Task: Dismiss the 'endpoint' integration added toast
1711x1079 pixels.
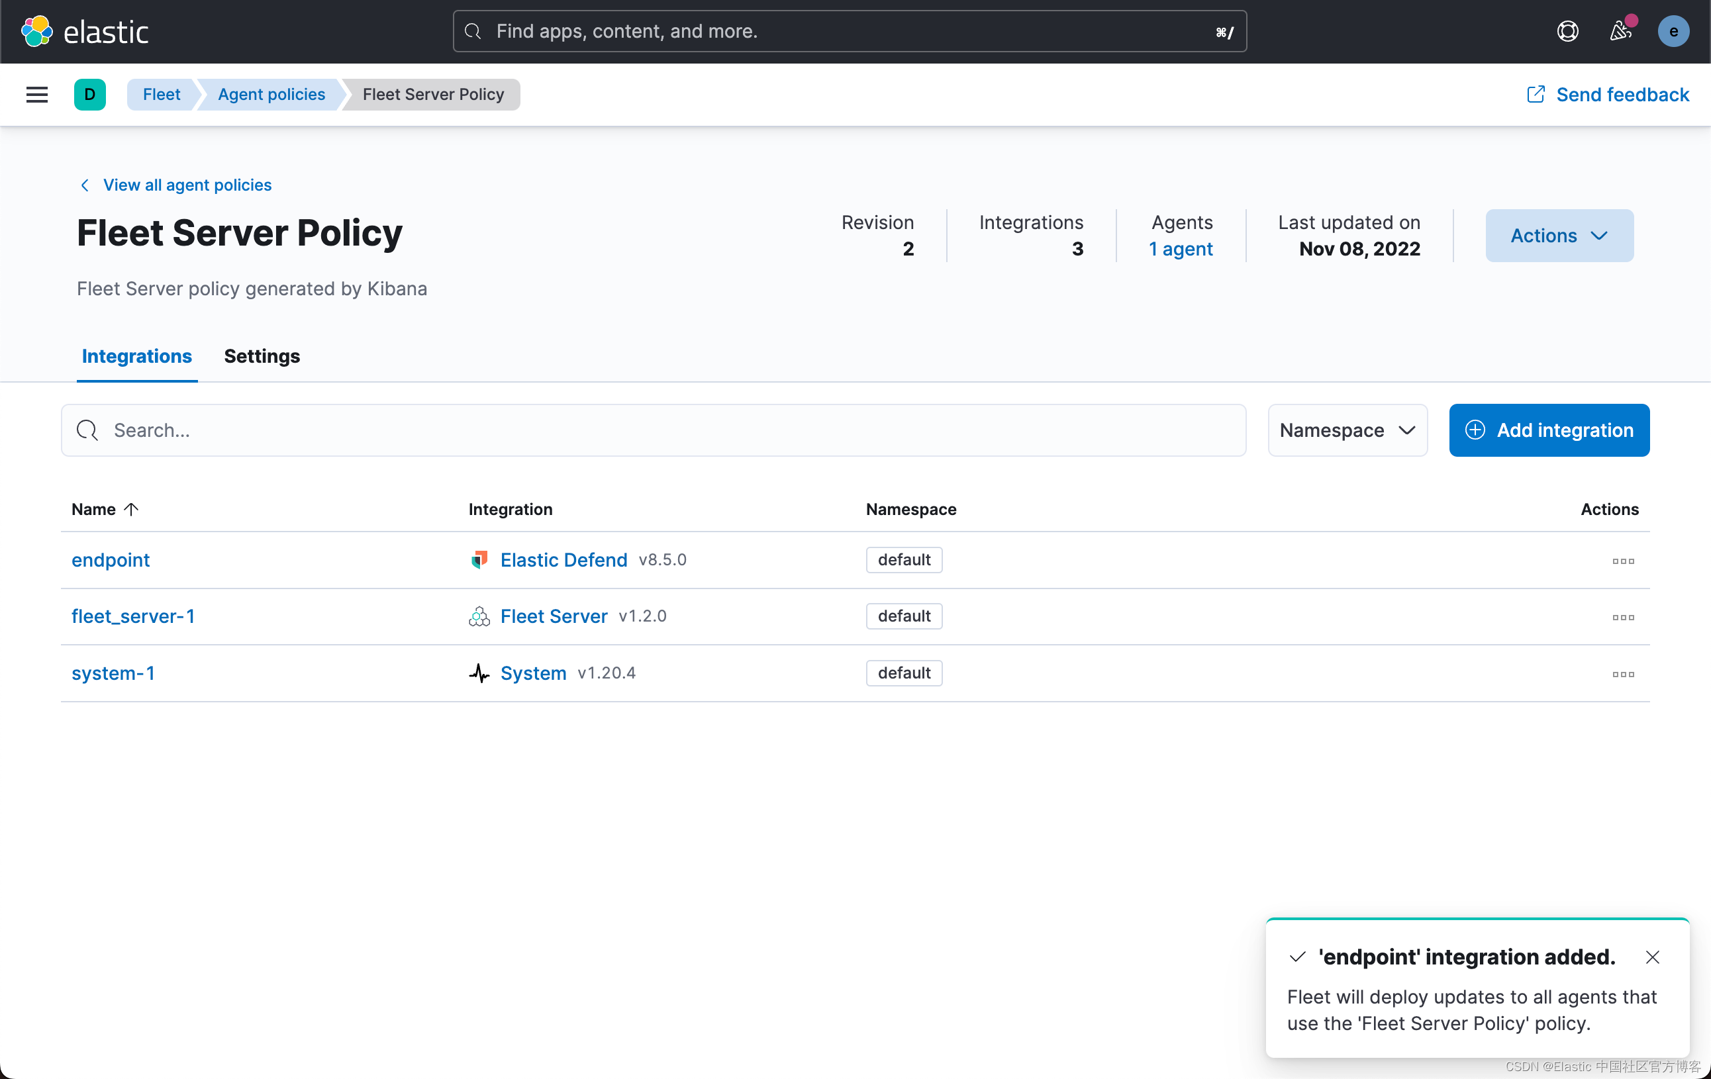Action: 1652,957
